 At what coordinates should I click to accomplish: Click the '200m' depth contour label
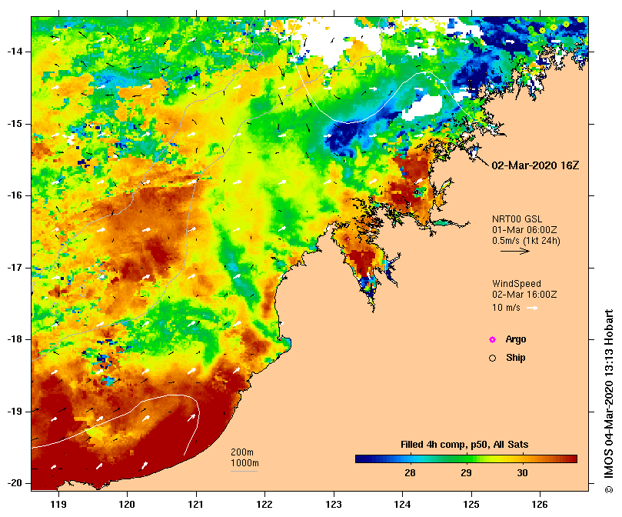click(x=242, y=452)
